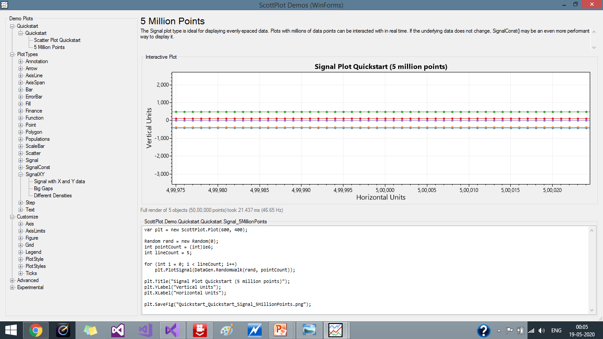The width and height of the screenshot is (603, 339).
Task: Open Visual Studio Code from the taskbar
Action: point(145,330)
